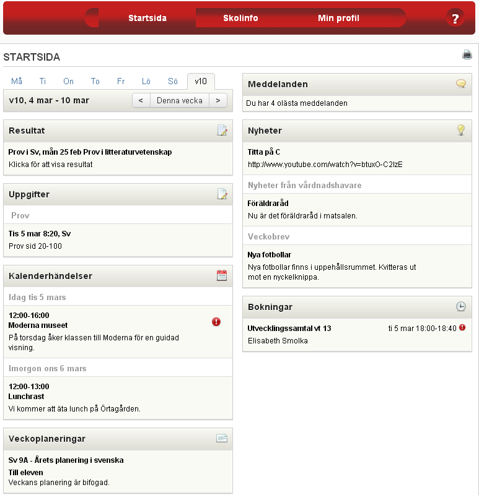
Task: Click the red alert icon beside Utvecklingssamtal booking
Action: coord(462,327)
